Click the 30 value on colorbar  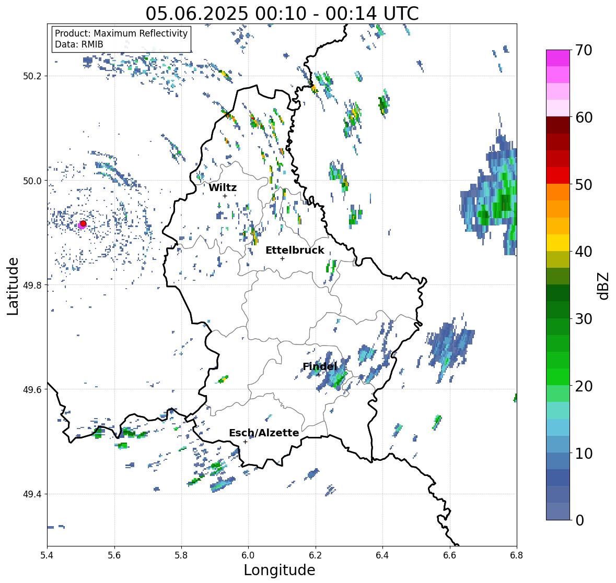click(584, 318)
